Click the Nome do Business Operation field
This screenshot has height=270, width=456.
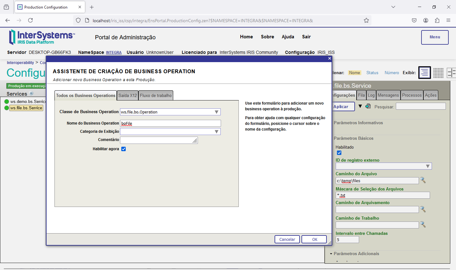[x=170, y=123]
